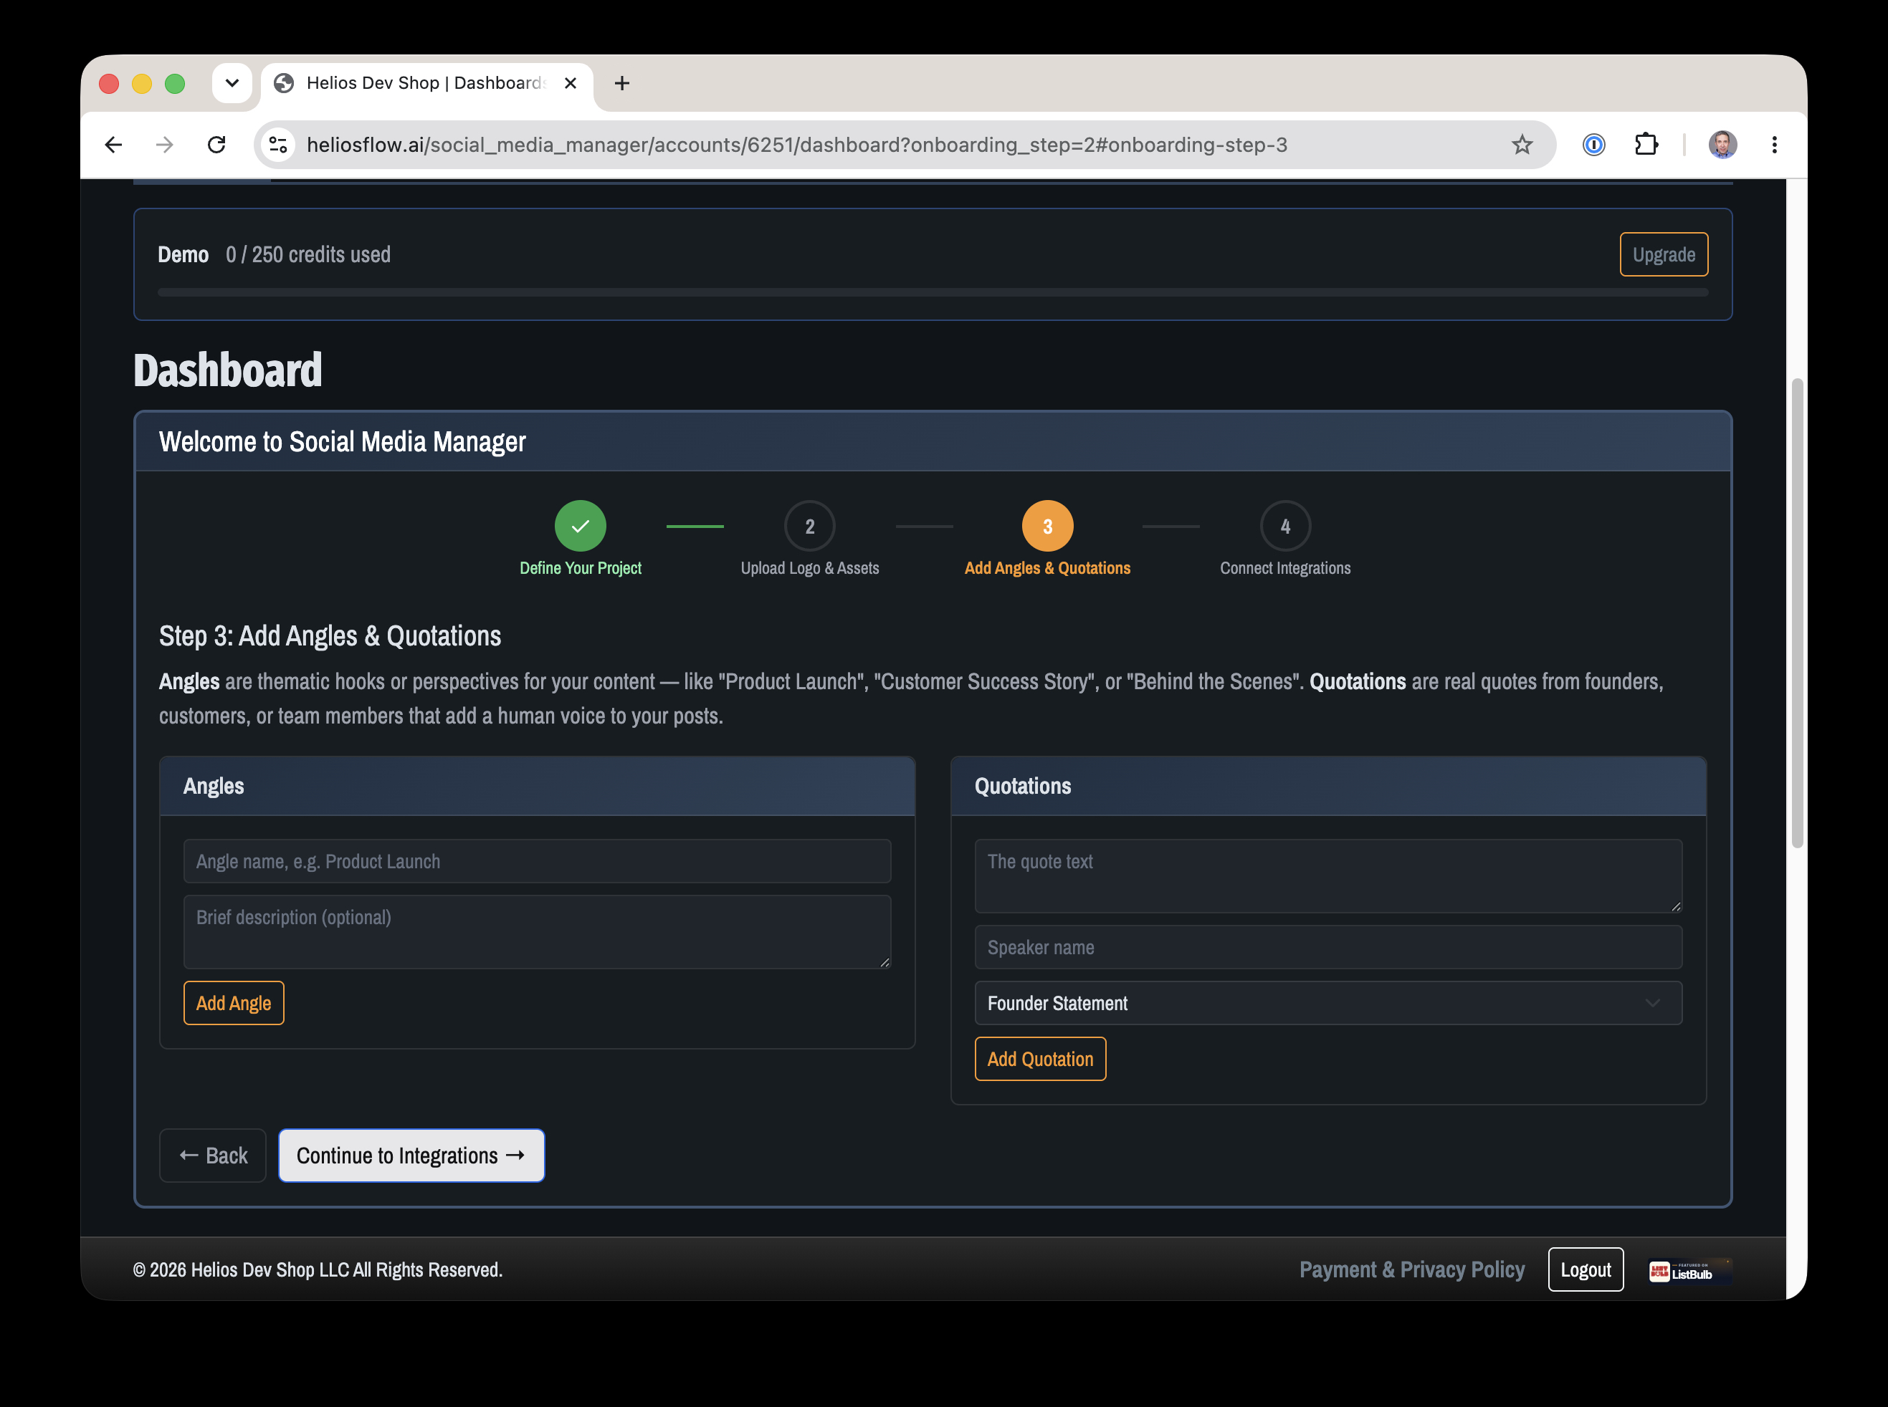
Task: Focus the Angle name input
Action: [537, 861]
